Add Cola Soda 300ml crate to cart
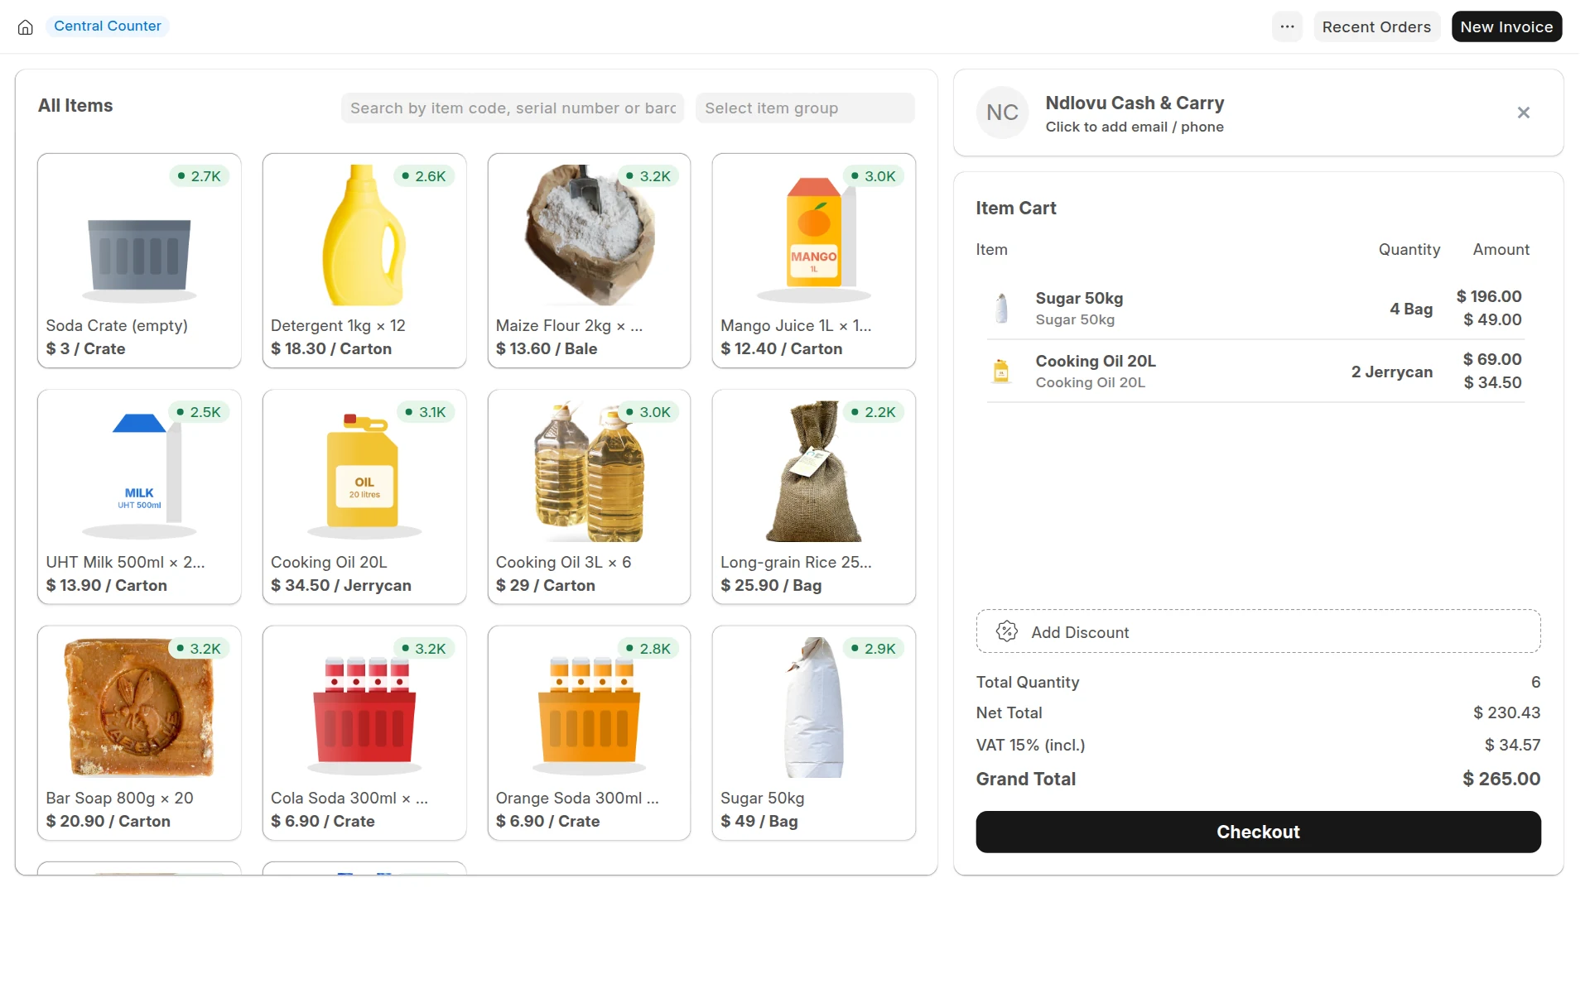Viewport: 1590px width, 993px height. (364, 733)
